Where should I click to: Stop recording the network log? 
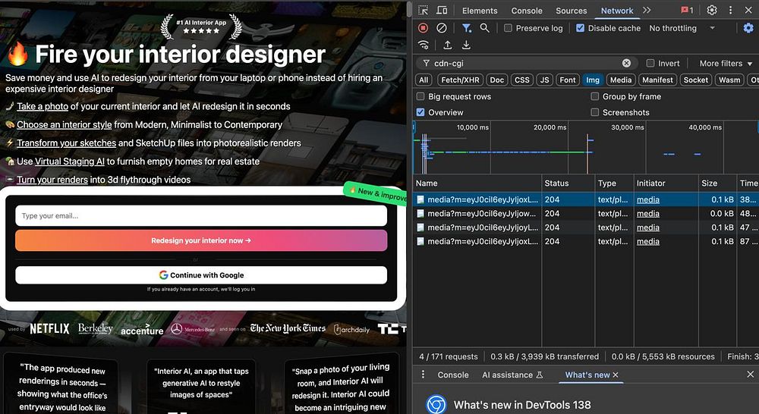click(x=424, y=28)
